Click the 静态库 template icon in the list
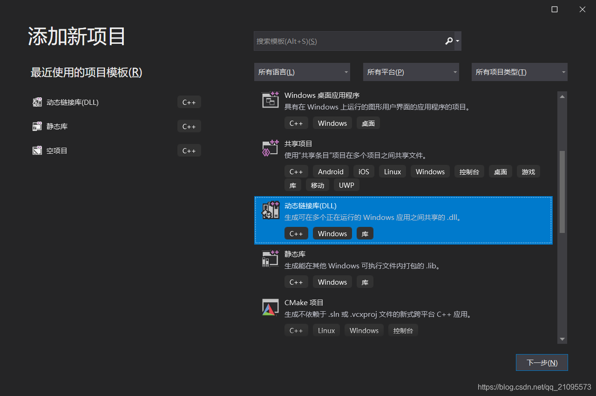Screen dimensions: 596x396 pos(270,258)
